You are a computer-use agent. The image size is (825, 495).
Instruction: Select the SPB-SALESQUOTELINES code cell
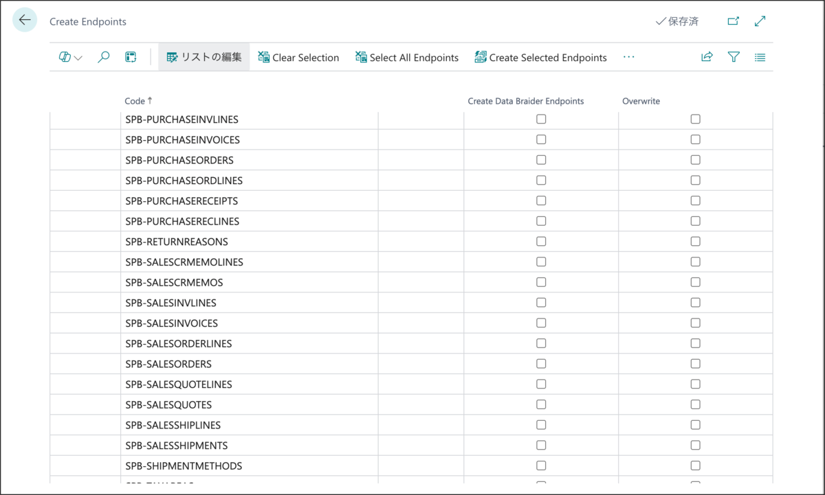point(250,384)
